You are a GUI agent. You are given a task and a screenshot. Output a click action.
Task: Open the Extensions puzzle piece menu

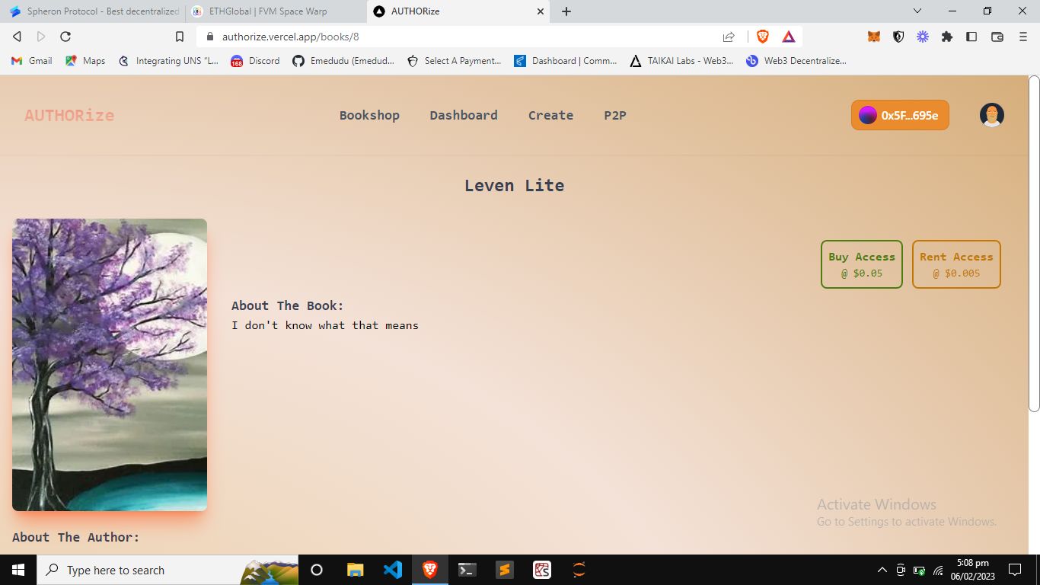[947, 37]
